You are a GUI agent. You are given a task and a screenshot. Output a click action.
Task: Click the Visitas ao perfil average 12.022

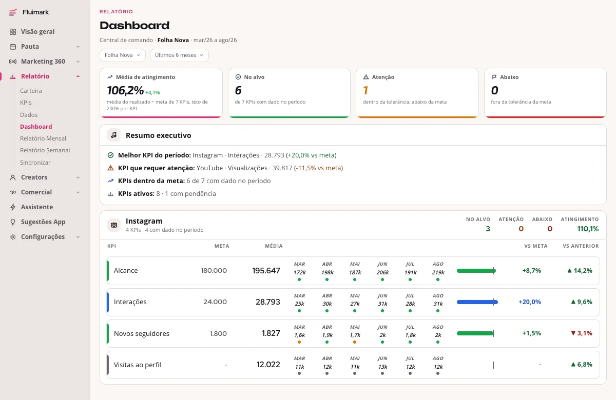pos(268,365)
